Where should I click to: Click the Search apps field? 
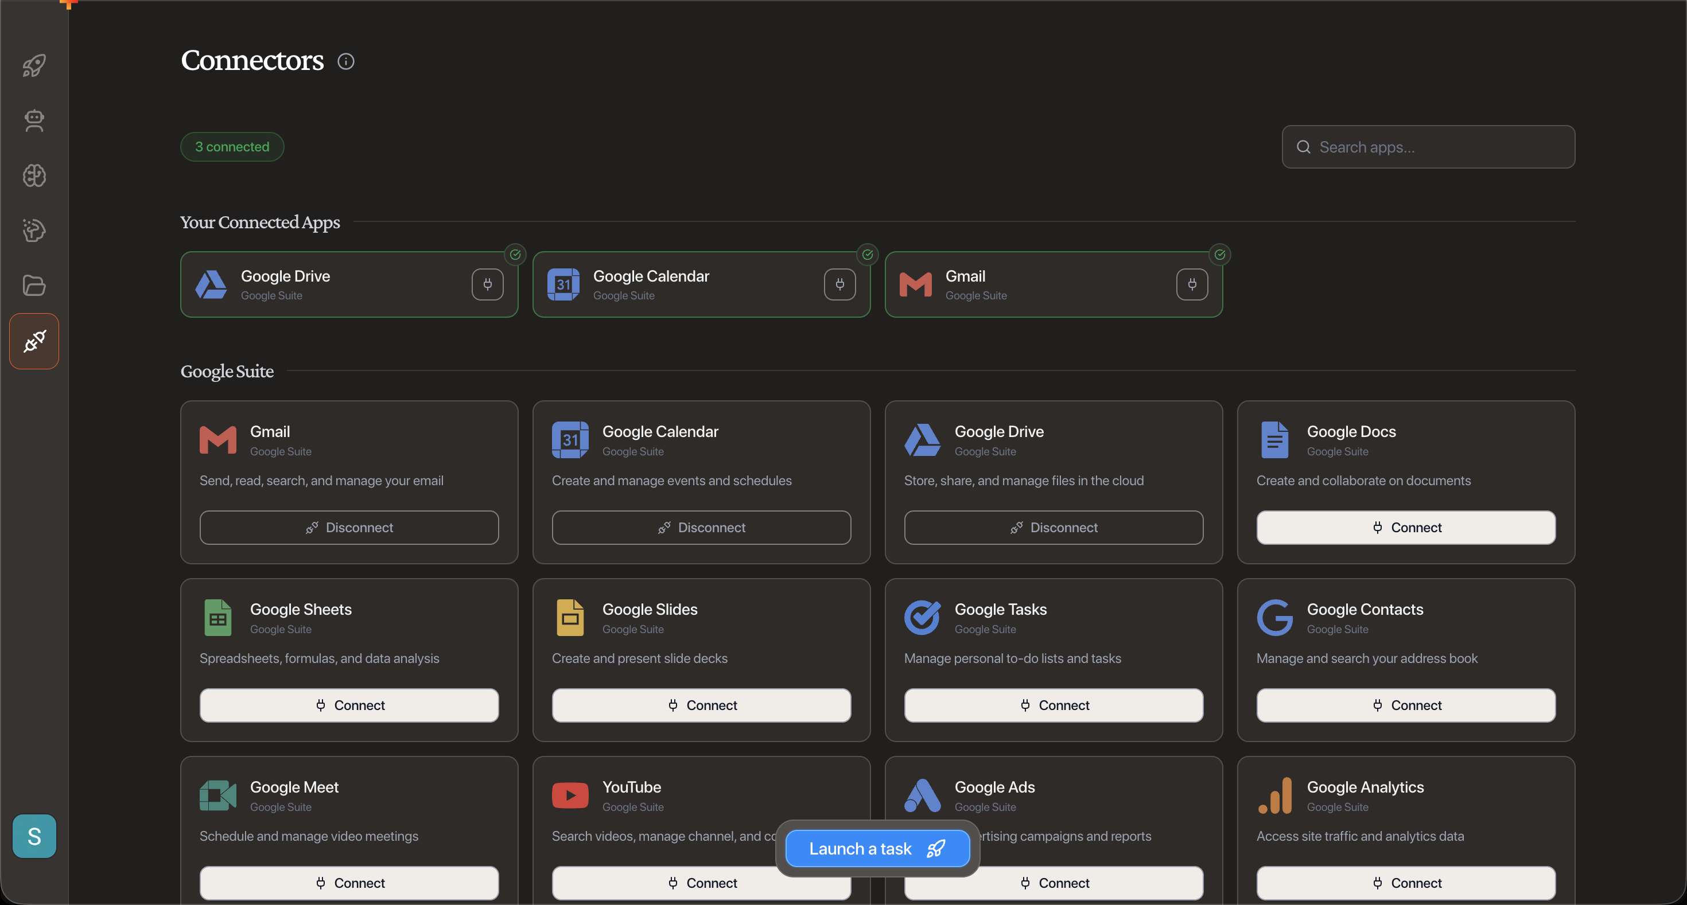(1428, 147)
